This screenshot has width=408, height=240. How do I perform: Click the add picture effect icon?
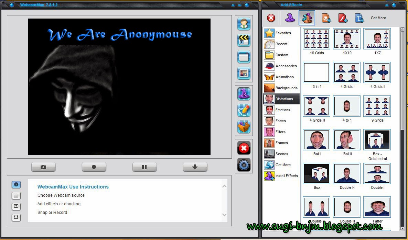(326, 18)
